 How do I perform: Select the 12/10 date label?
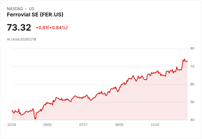pyautogui.click(x=155, y=125)
